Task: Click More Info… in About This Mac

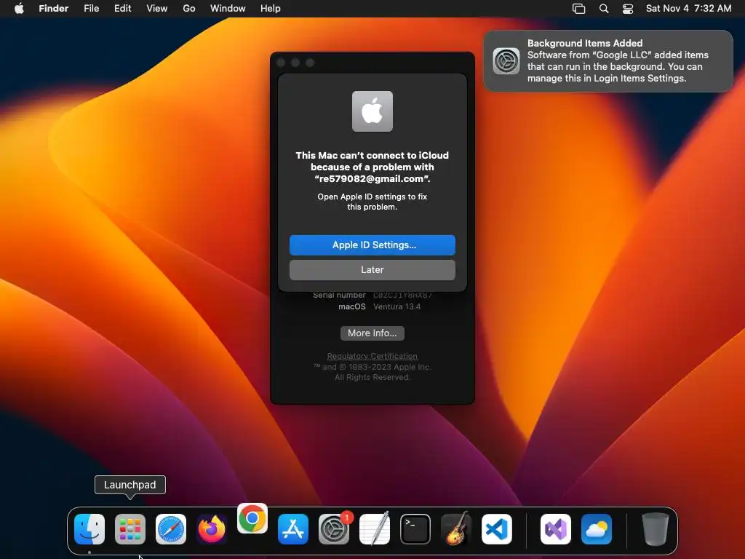Action: click(x=372, y=333)
